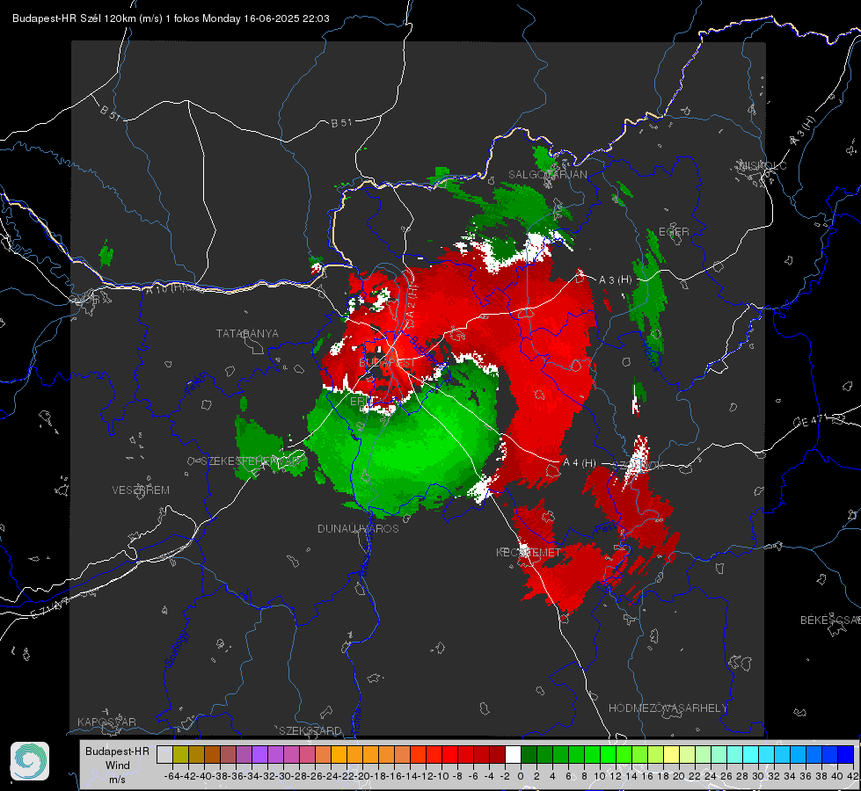Click the SZÉKESFEHÉRVÁR city label
The width and height of the screenshot is (861, 791).
252,461
